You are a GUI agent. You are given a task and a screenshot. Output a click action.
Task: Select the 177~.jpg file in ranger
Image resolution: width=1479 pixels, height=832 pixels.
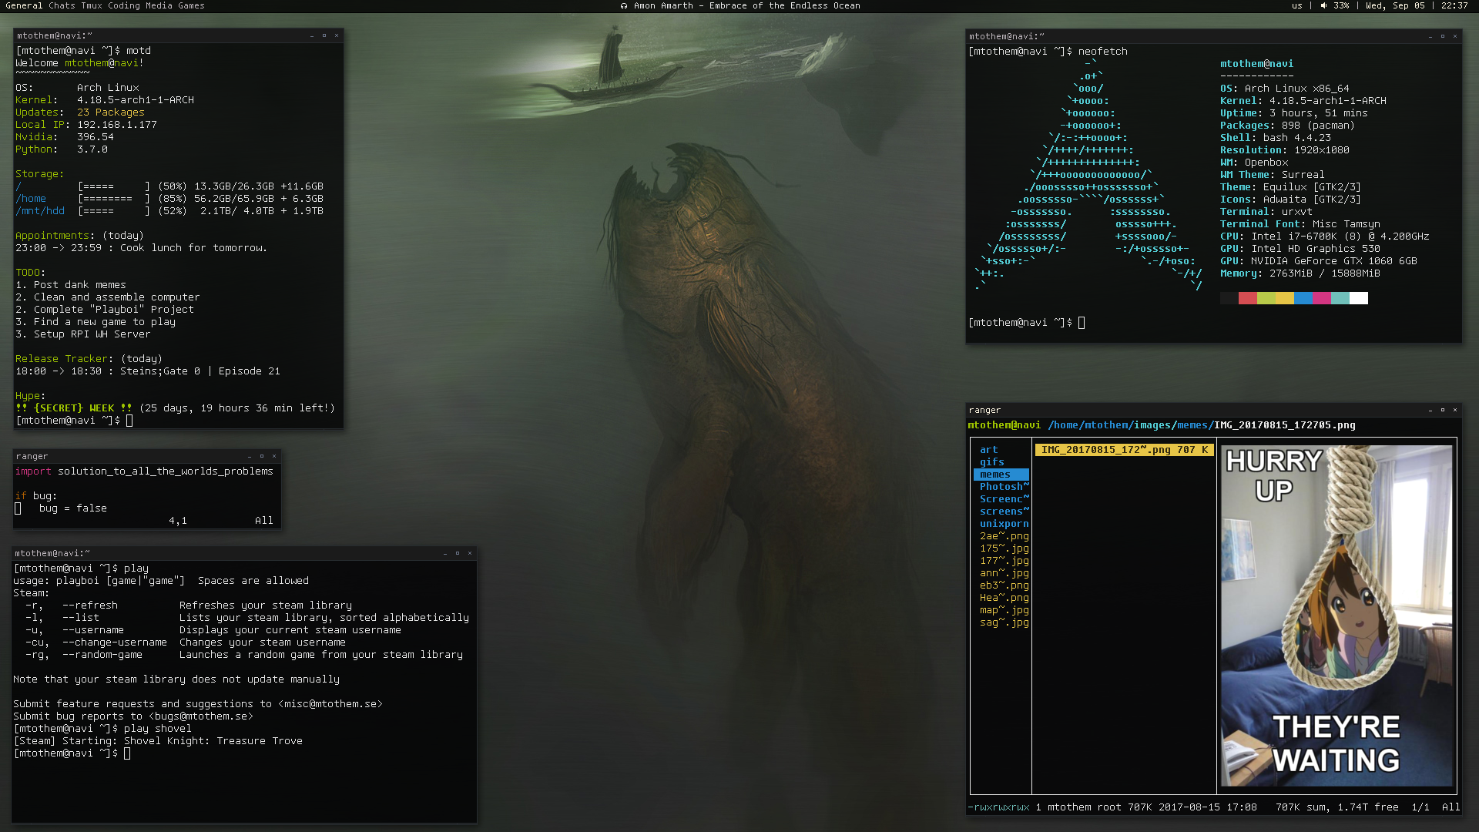pos(1004,561)
